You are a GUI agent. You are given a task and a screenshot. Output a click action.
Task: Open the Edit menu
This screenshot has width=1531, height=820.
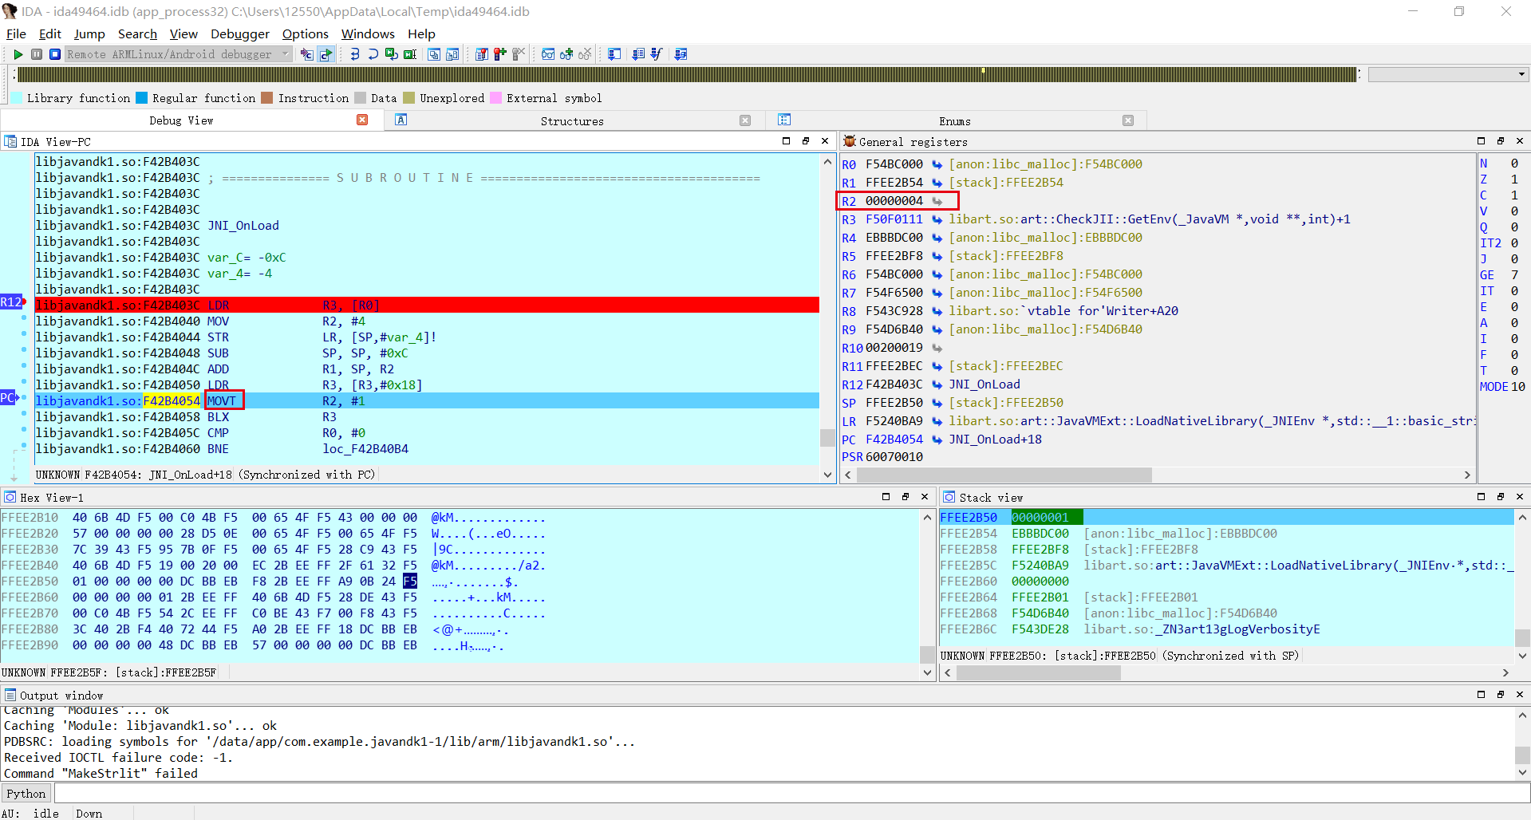[x=49, y=34]
